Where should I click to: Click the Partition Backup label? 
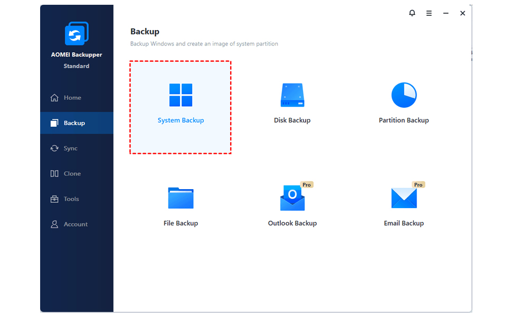click(x=404, y=120)
